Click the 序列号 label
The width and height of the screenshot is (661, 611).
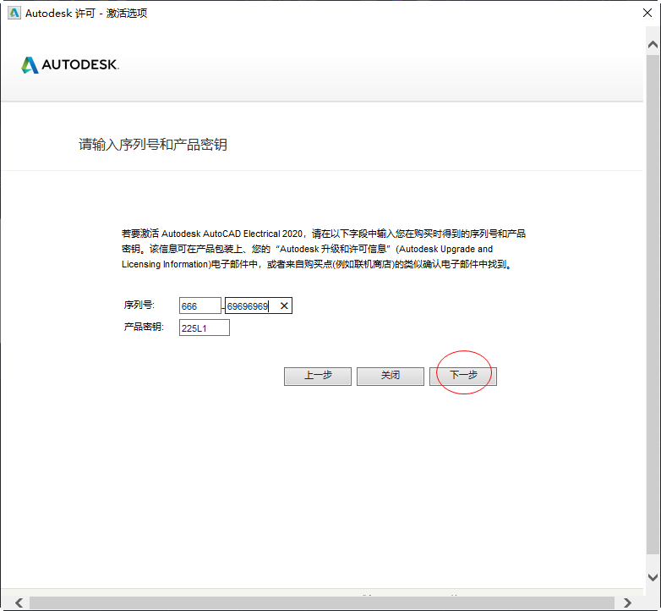pyautogui.click(x=139, y=305)
